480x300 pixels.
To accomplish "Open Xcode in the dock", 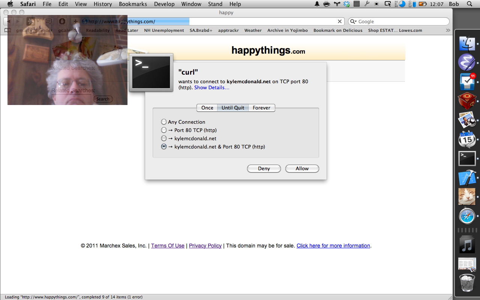I will (x=467, y=178).
